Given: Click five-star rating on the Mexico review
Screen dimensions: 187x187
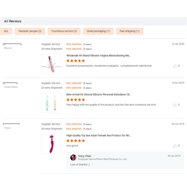Looking at the screenshot, I should tap(76, 61).
